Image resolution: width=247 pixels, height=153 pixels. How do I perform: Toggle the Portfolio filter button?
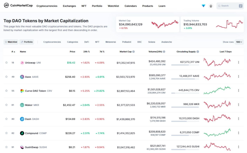coord(26,42)
